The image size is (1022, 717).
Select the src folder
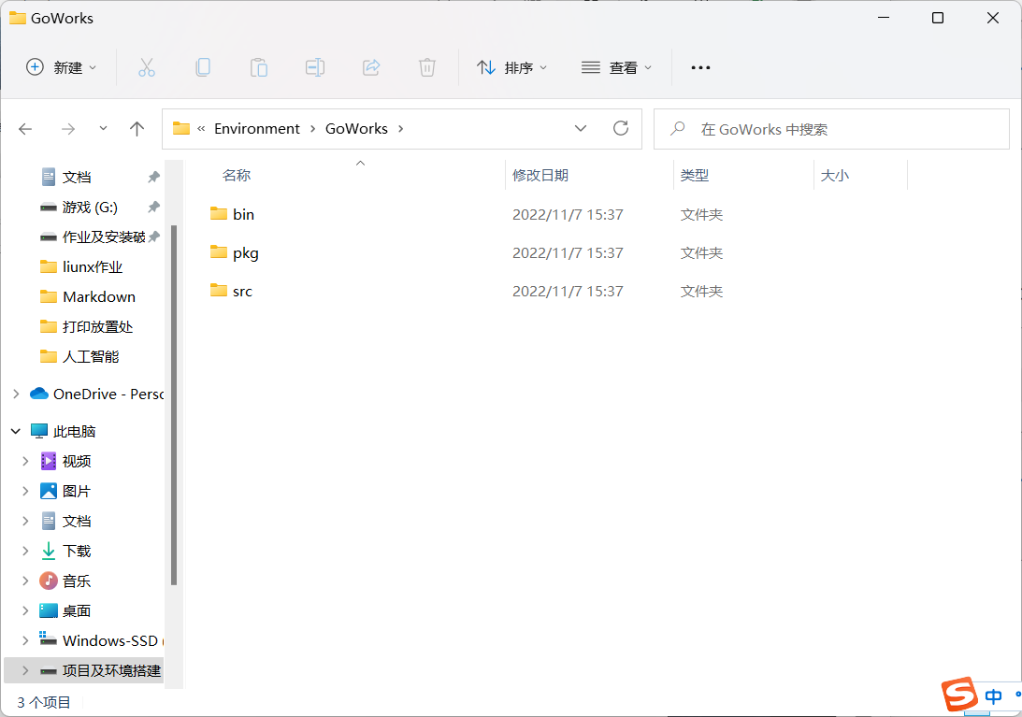[x=242, y=292]
